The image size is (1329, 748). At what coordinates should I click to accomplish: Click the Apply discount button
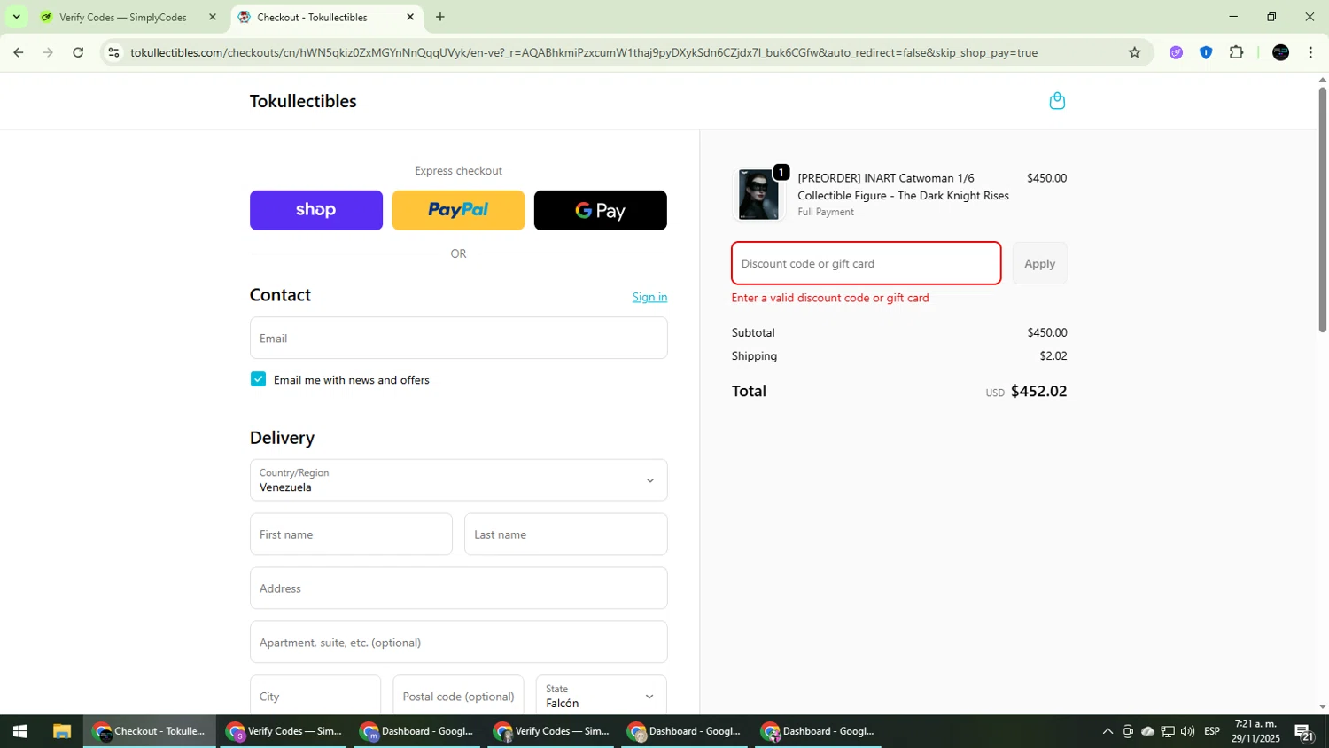1039,263
